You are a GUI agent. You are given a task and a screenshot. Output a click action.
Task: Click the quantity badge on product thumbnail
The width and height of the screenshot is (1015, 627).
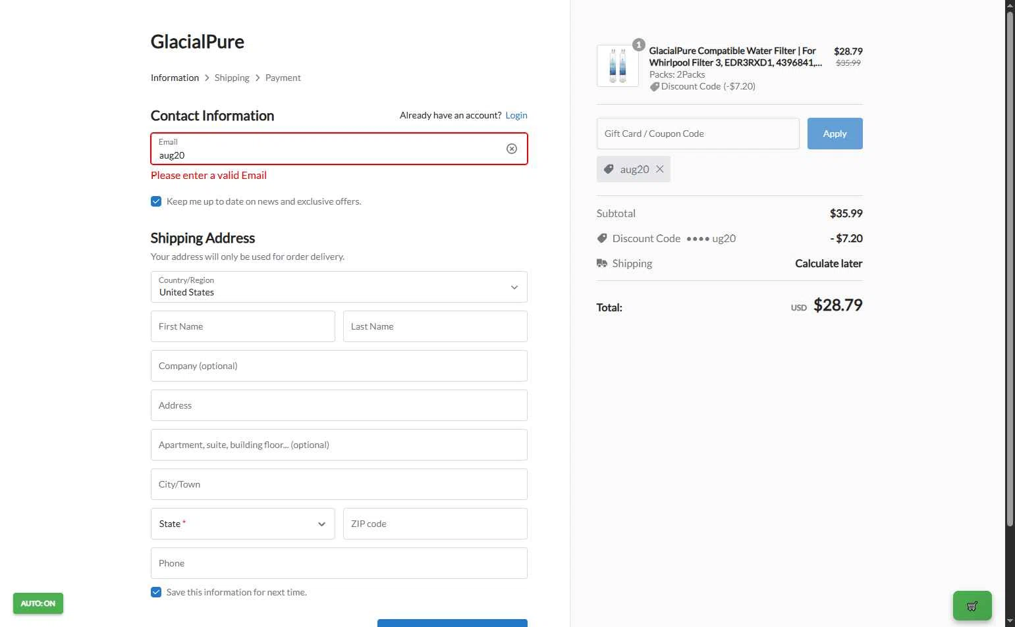[x=638, y=45]
